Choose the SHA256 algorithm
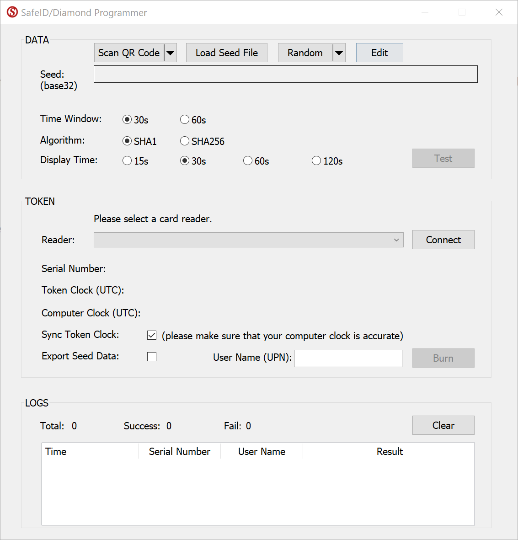518x540 pixels. click(185, 141)
